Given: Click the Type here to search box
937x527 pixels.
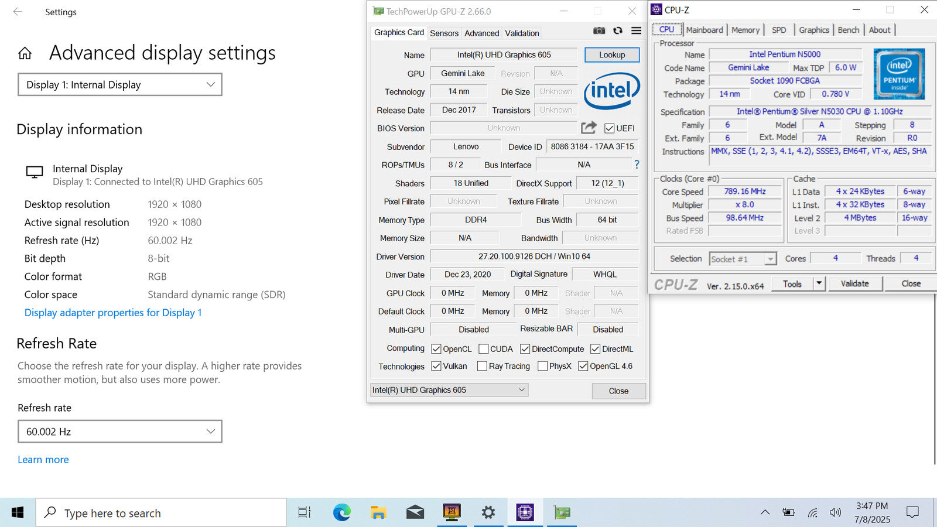Looking at the screenshot, I should click(x=161, y=513).
